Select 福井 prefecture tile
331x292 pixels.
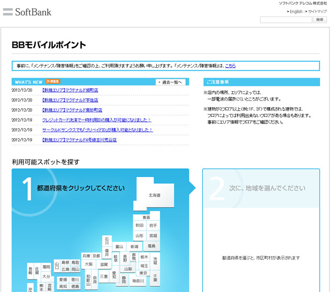tap(107, 253)
